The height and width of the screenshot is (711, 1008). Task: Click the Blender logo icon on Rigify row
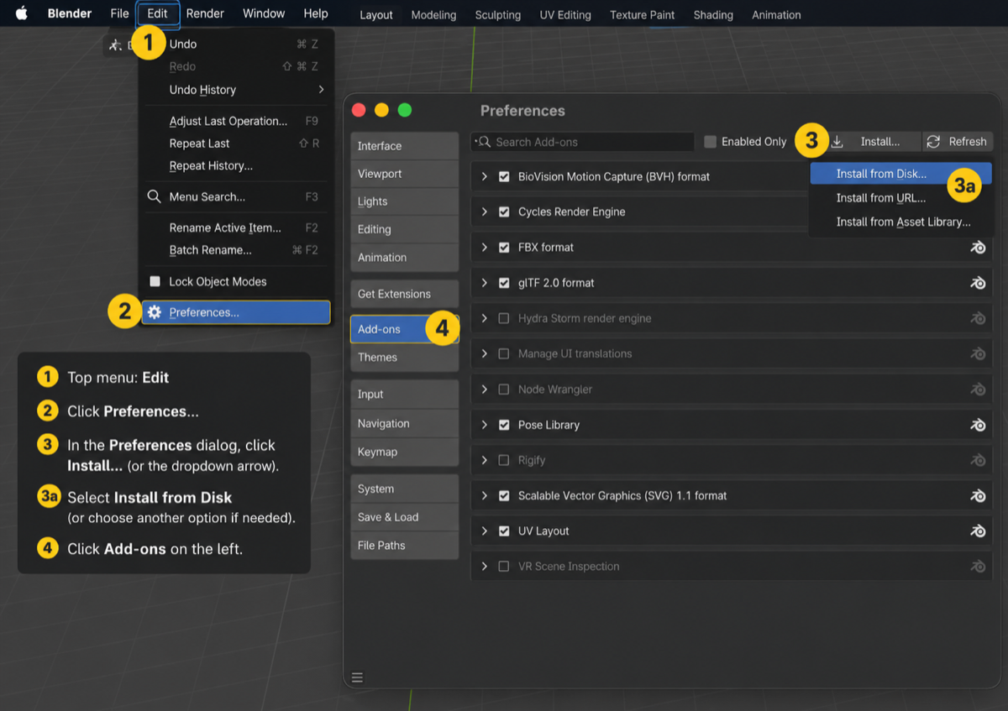tap(978, 460)
